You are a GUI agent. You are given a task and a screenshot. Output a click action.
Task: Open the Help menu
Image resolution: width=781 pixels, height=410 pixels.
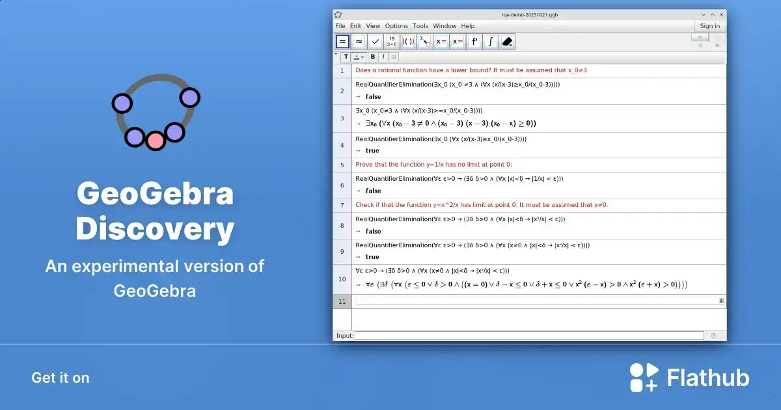[468, 26]
